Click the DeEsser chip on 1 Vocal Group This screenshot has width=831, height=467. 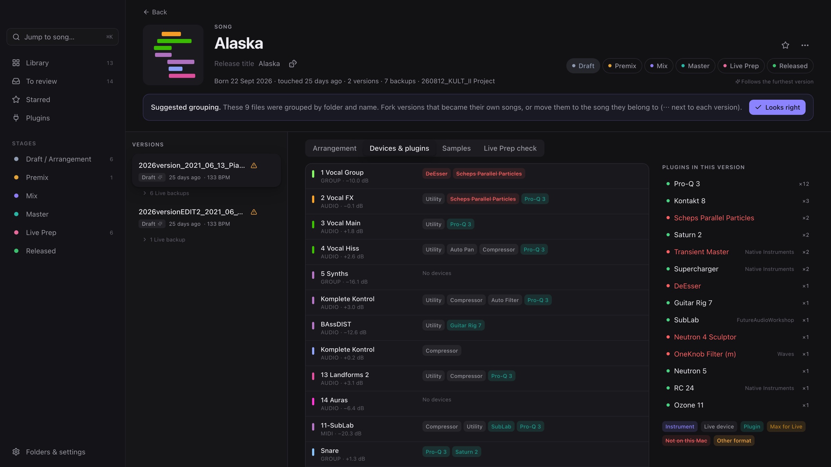(x=436, y=174)
